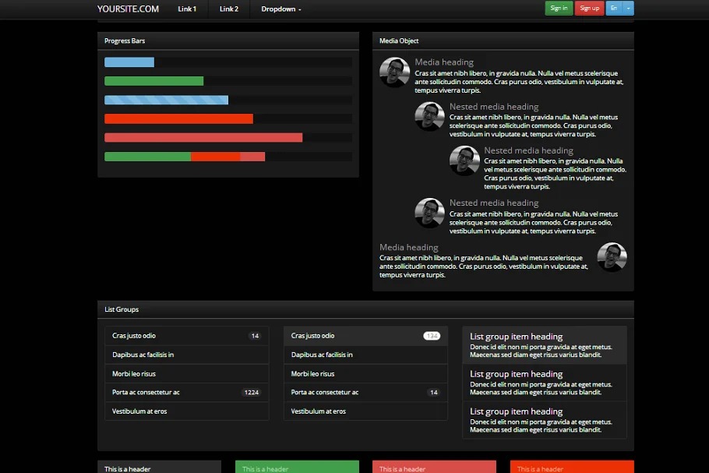
Task: Expand the Dropdown menu in the navbar
Action: pyautogui.click(x=280, y=9)
